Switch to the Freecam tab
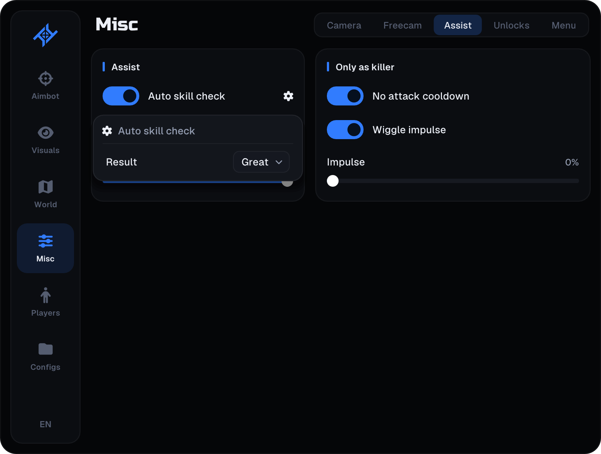Screen dimensions: 601x454 tap(402, 25)
